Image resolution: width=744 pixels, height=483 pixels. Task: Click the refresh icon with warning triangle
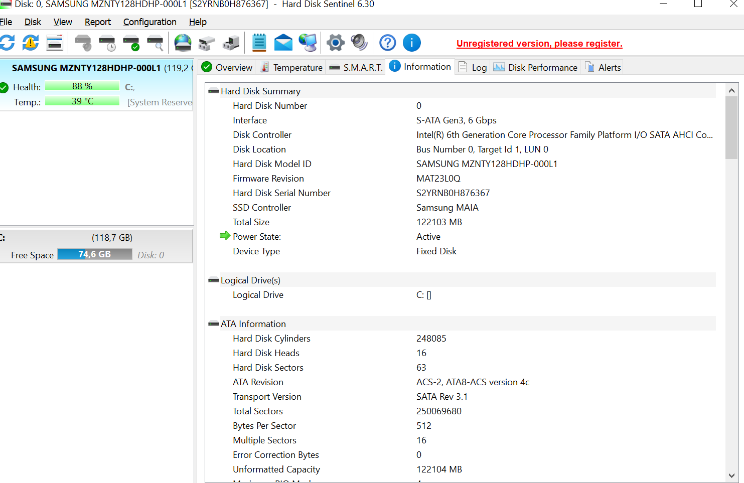click(x=31, y=43)
